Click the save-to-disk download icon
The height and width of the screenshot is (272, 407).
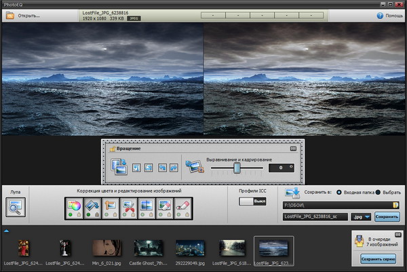292,193
